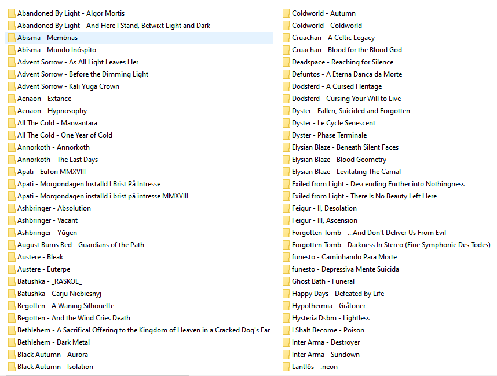Select folder icon for Hypothermia - Gråtoner

click(x=286, y=306)
